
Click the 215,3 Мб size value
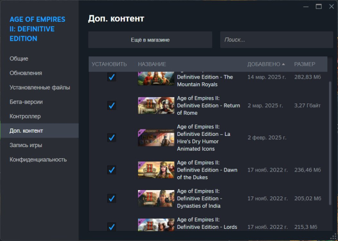(x=306, y=227)
